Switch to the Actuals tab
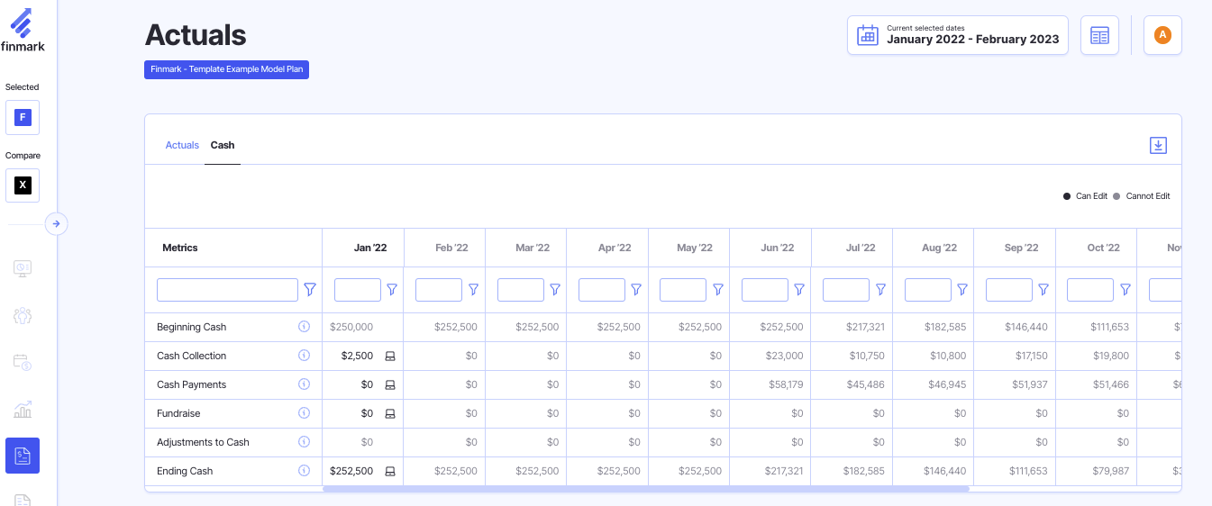Viewport: 1212px width, 506px height. (182, 145)
